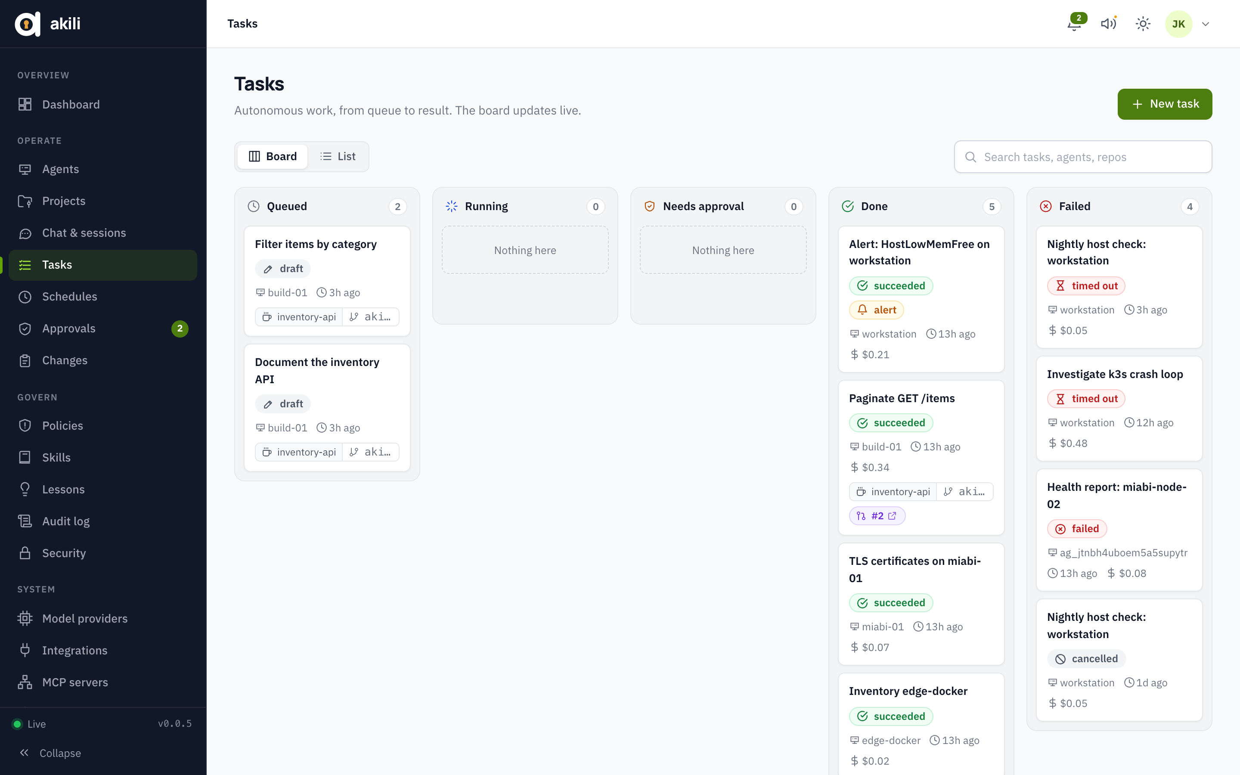Click the failed status badge

[x=1077, y=528]
